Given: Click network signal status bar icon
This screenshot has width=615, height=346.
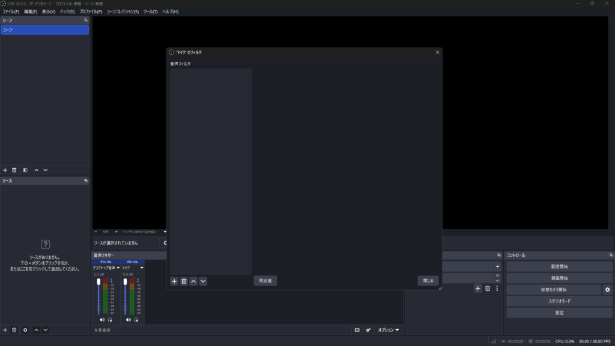Looking at the screenshot, I should click(494, 341).
